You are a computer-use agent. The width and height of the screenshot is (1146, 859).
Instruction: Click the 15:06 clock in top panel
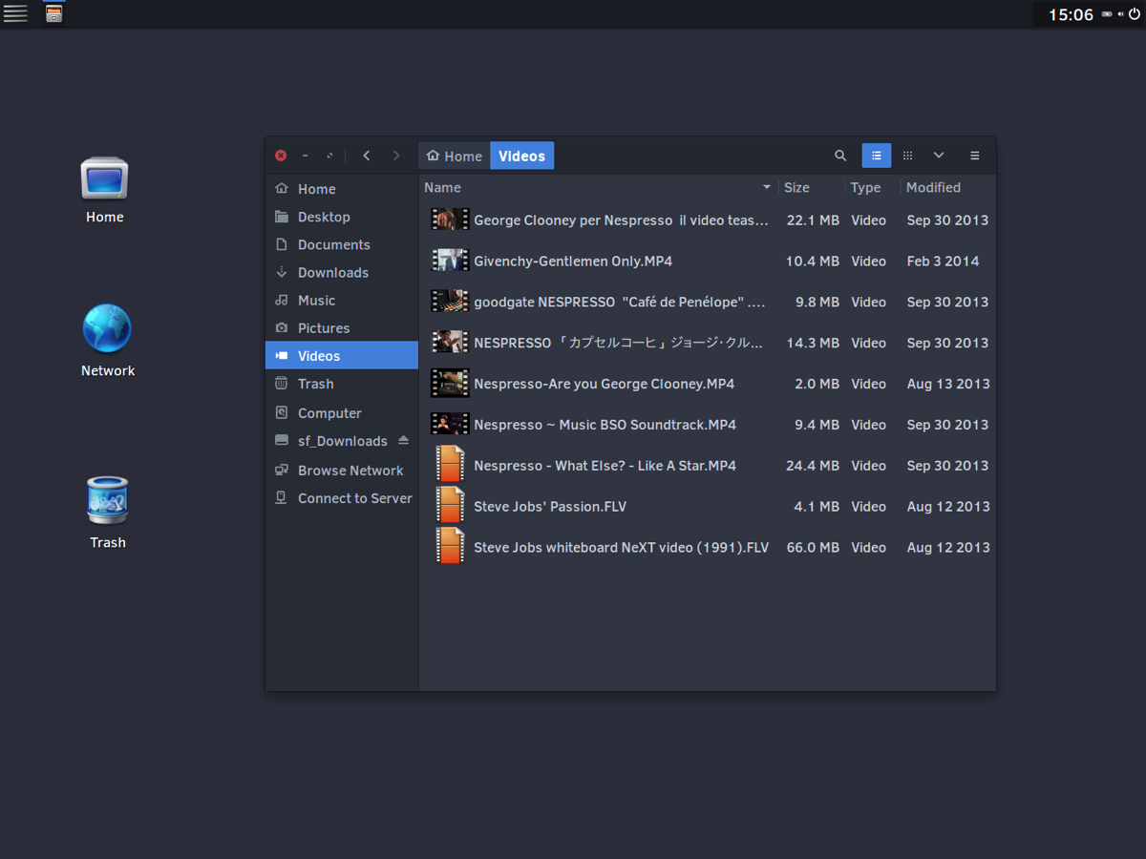[1071, 14]
